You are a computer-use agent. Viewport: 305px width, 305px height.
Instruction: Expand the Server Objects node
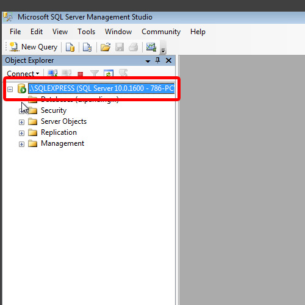click(21, 122)
